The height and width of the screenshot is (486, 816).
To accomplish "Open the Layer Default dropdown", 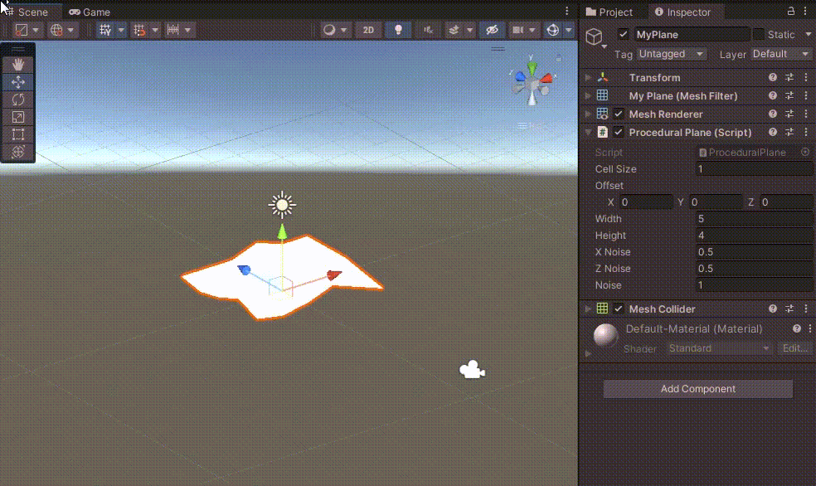I will pos(780,54).
